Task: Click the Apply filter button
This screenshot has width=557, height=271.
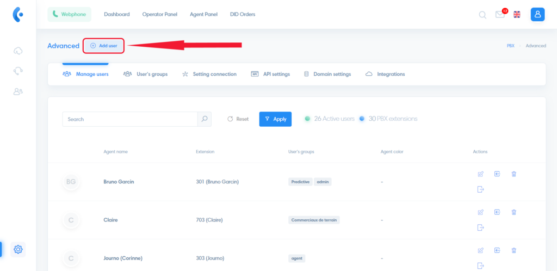Action: (275, 119)
